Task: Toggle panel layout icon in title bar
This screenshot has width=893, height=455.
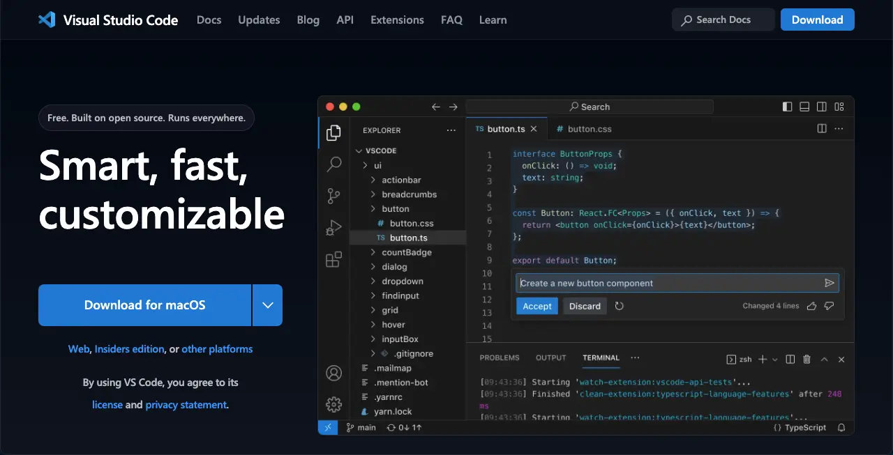Action: 804,107
